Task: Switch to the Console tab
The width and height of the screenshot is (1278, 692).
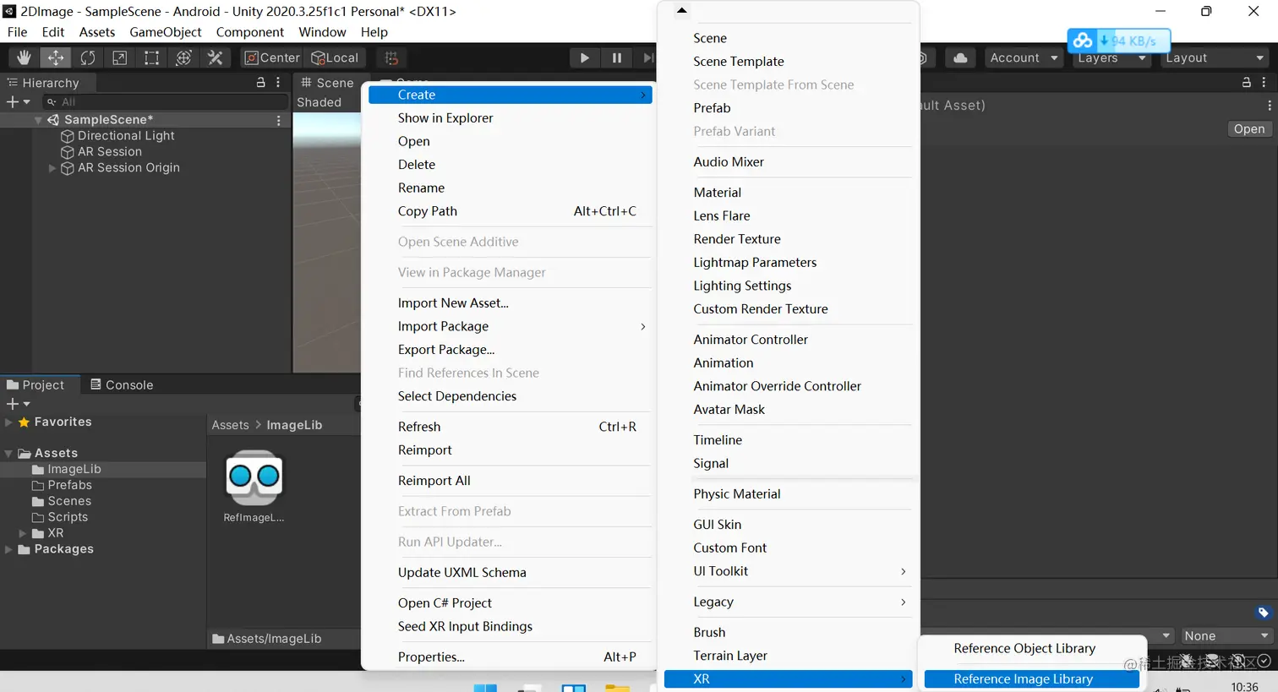Action: pos(122,385)
